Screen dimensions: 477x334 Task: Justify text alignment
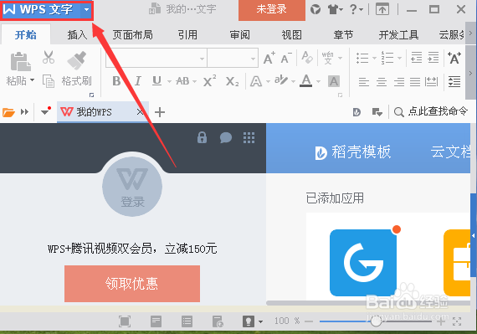415,81
